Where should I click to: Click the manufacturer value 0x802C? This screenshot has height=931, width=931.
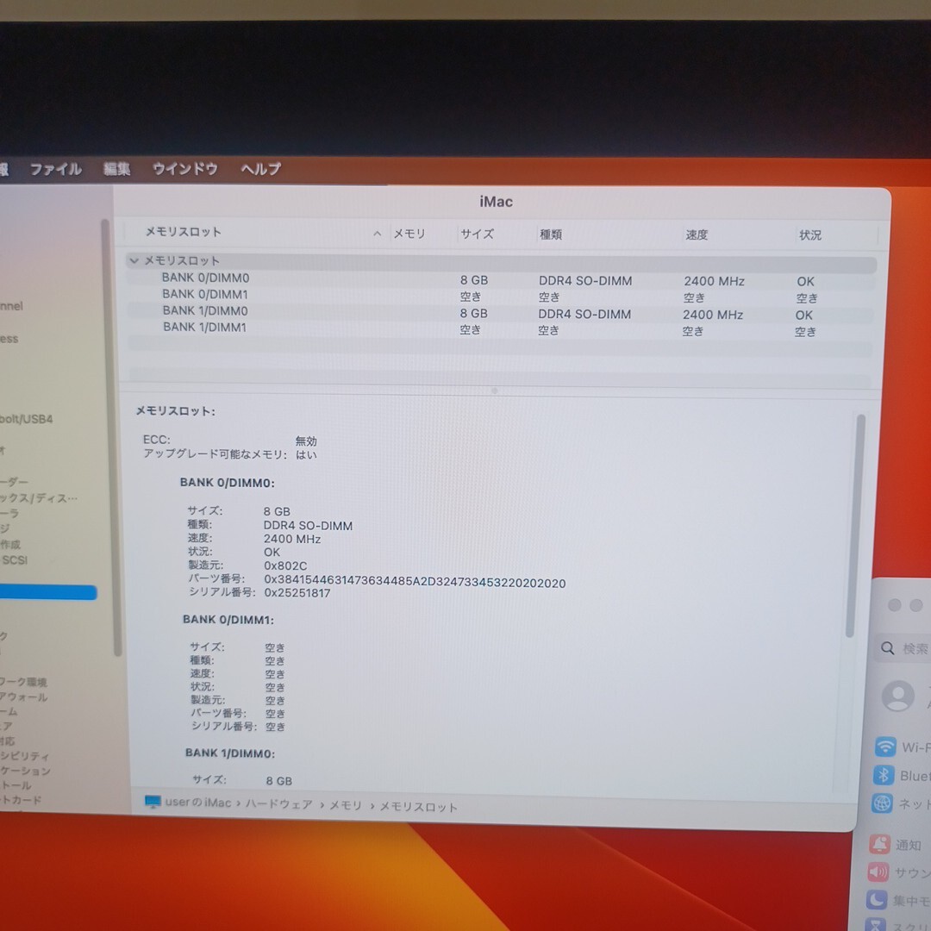(285, 565)
